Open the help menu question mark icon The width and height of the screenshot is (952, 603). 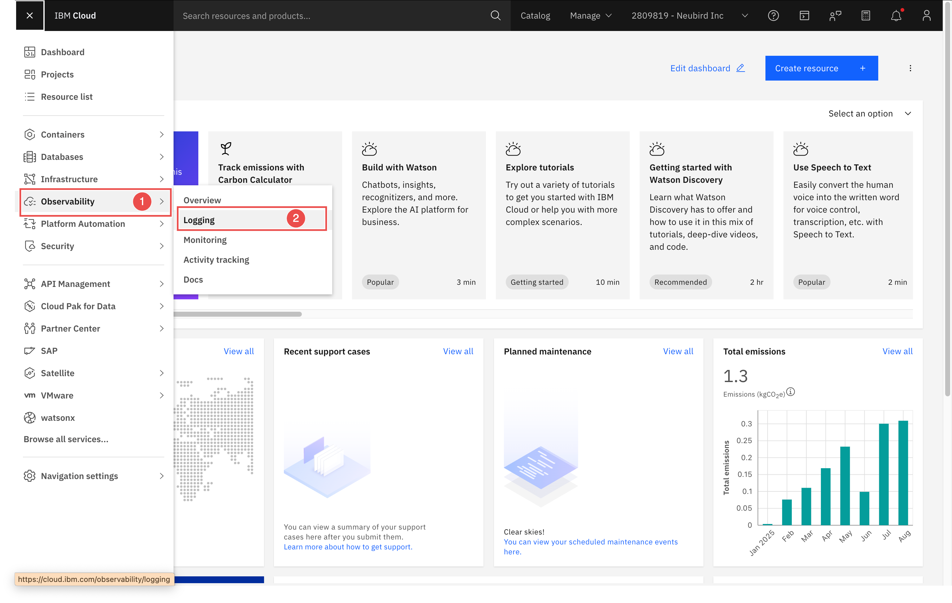pos(773,15)
